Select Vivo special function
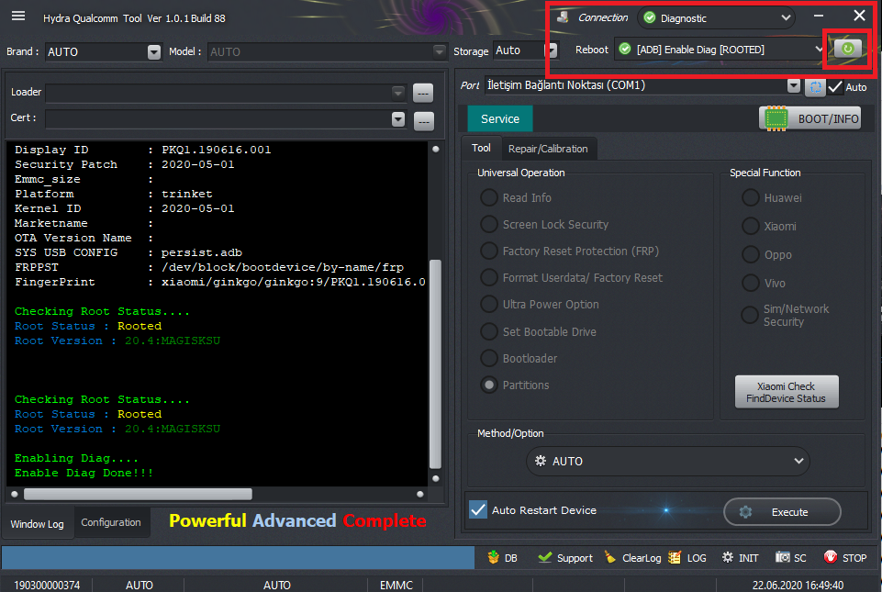 coord(751,283)
